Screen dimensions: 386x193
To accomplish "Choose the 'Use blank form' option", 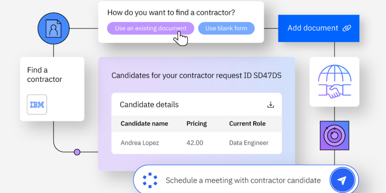I will [226, 28].
